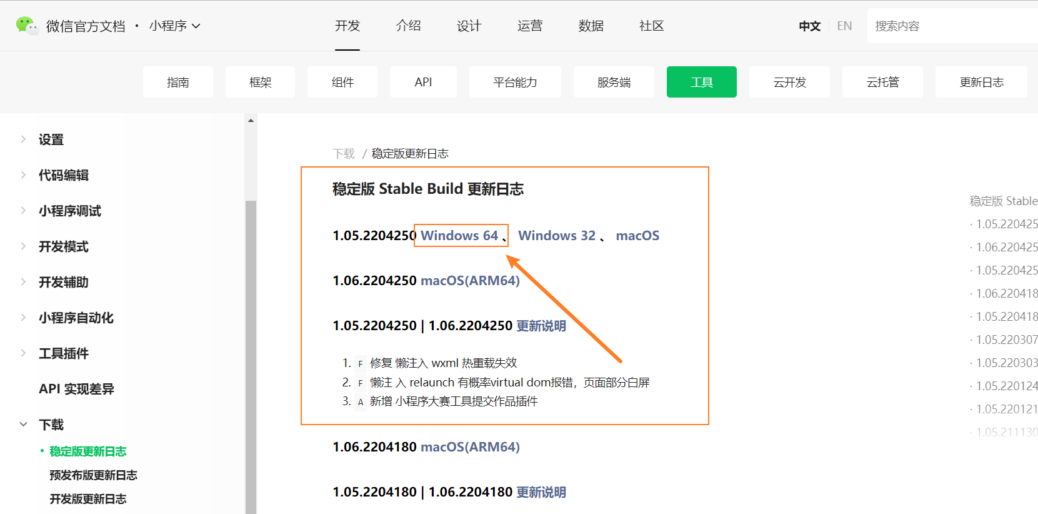1038x514 pixels.
Task: Open the API 实现差异 sidebar item
Action: (x=76, y=389)
